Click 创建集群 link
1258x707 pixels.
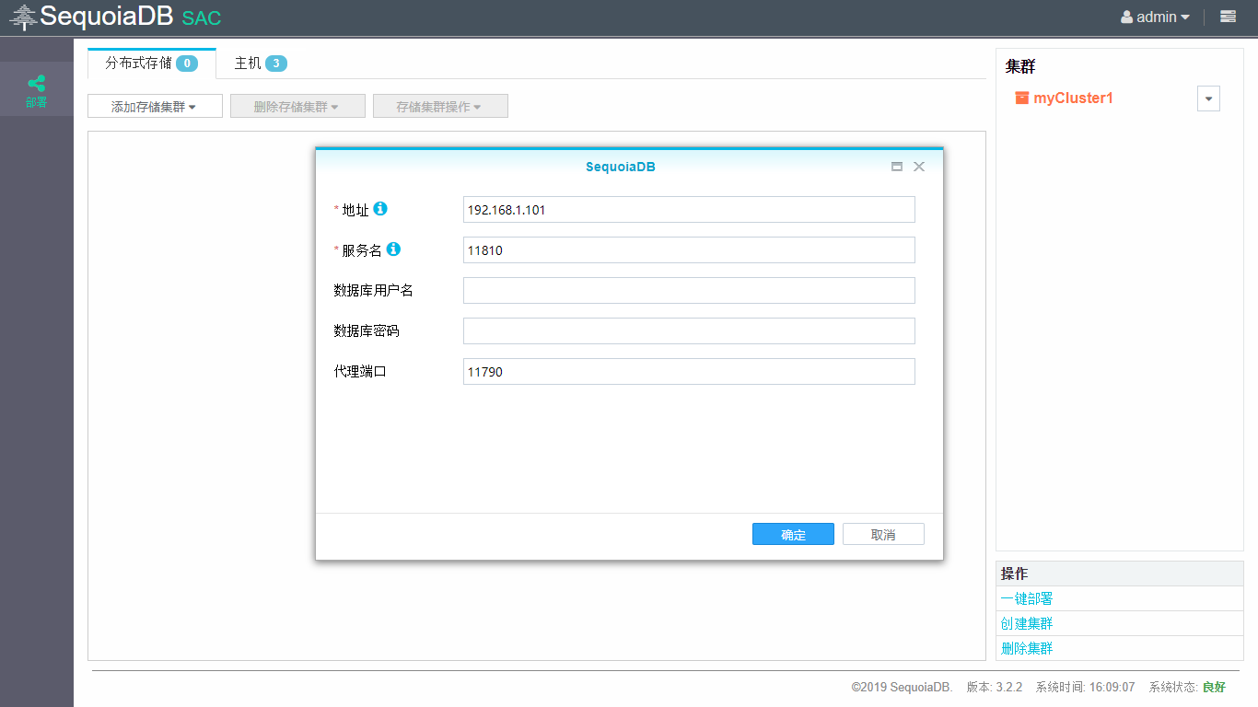1027,623
